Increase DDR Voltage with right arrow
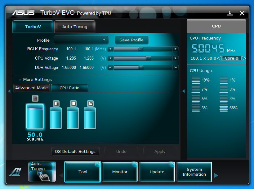254x189 pixels. click(x=176, y=67)
